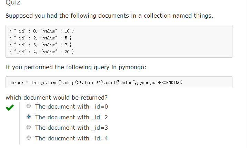Select the radio button for _id=2
Viewport: 249px width, 148px height.
point(29,117)
